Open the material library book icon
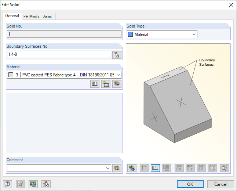This screenshot has width=237, height=191. click(x=95, y=84)
